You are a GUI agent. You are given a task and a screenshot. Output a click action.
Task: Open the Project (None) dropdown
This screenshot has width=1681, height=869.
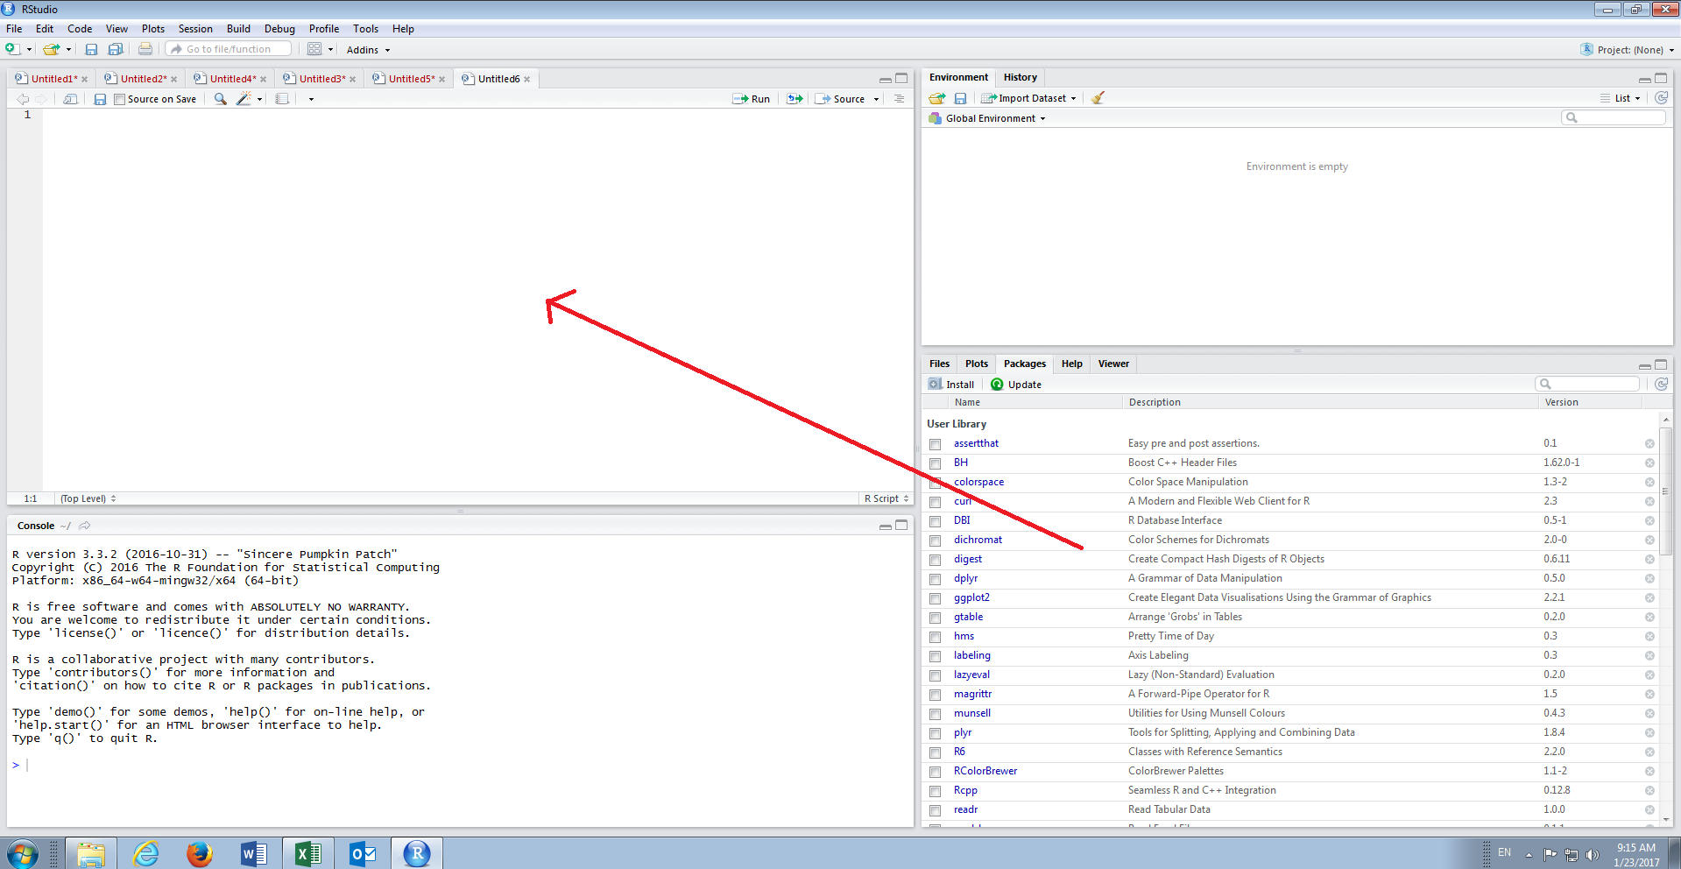pyautogui.click(x=1628, y=50)
